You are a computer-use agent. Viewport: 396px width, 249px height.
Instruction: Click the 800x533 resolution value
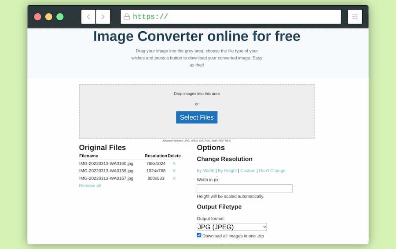156,178
